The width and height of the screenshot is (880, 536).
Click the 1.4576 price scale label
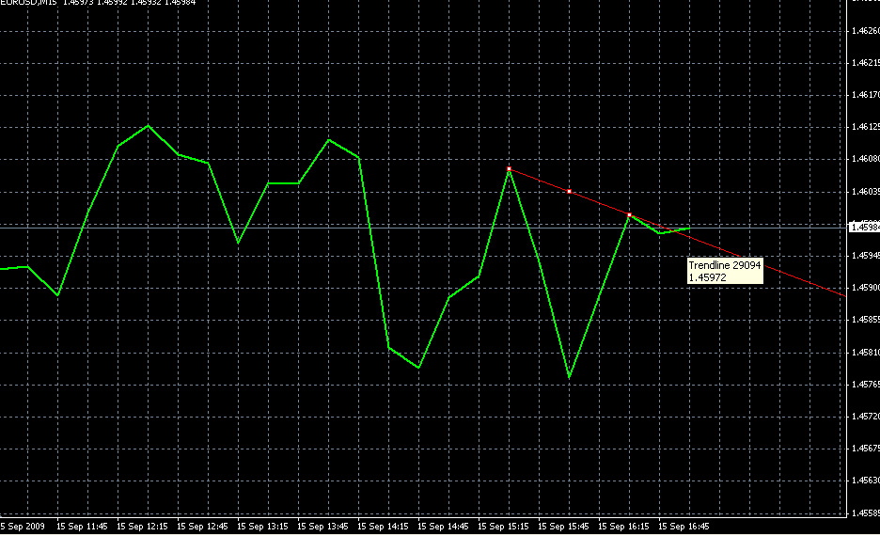[x=865, y=385]
